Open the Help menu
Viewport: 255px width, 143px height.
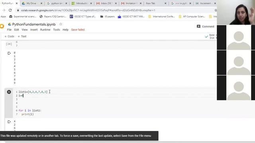coord(65,30)
